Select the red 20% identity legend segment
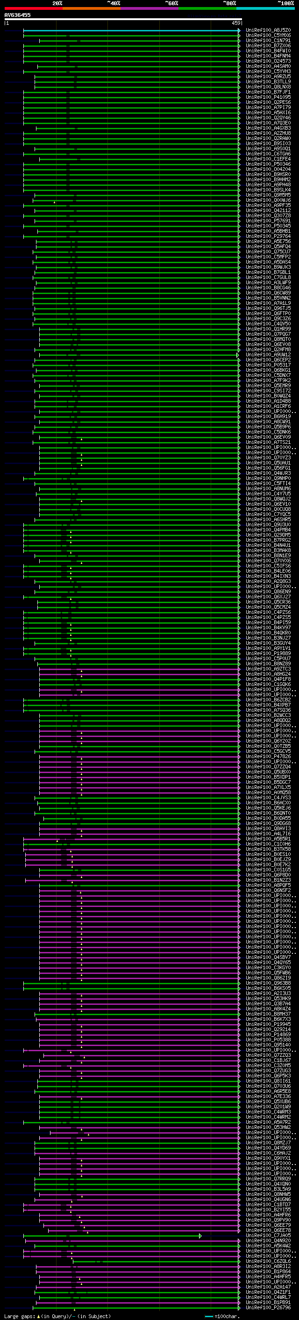299x1320 pixels. pos(33,8)
